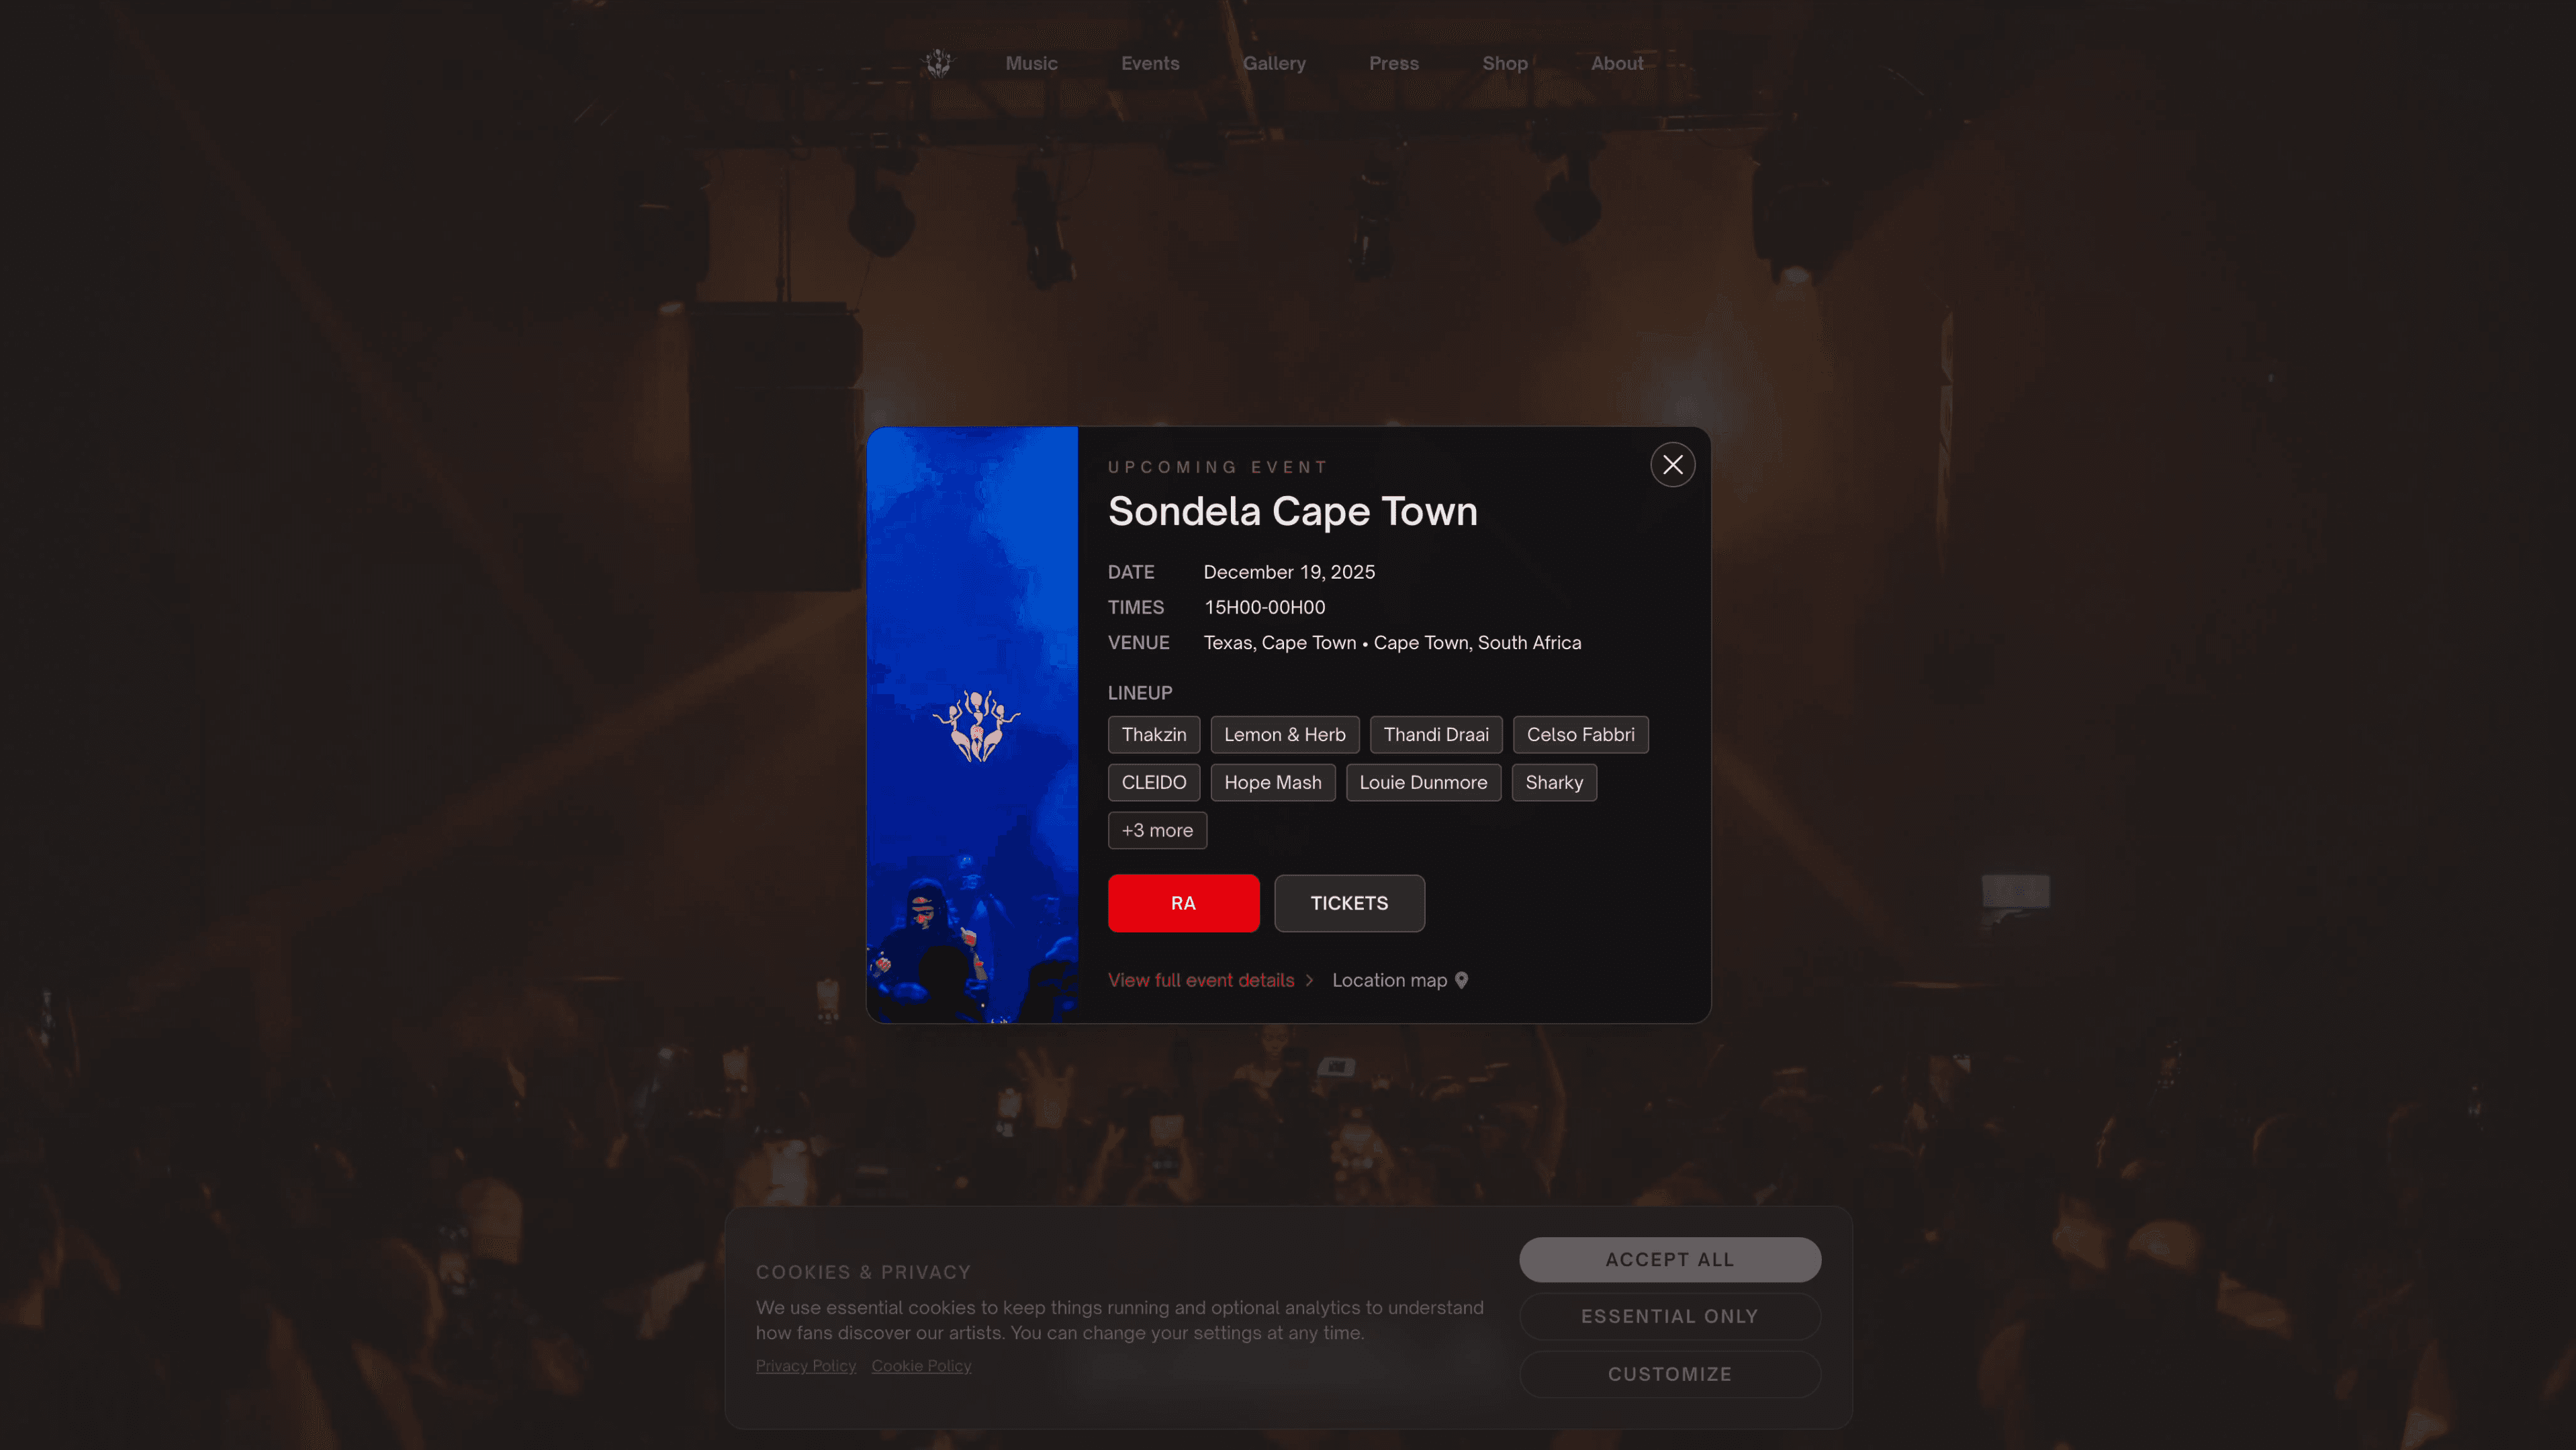Choose Essential Only cookies
The height and width of the screenshot is (1450, 2576).
point(1669,1316)
